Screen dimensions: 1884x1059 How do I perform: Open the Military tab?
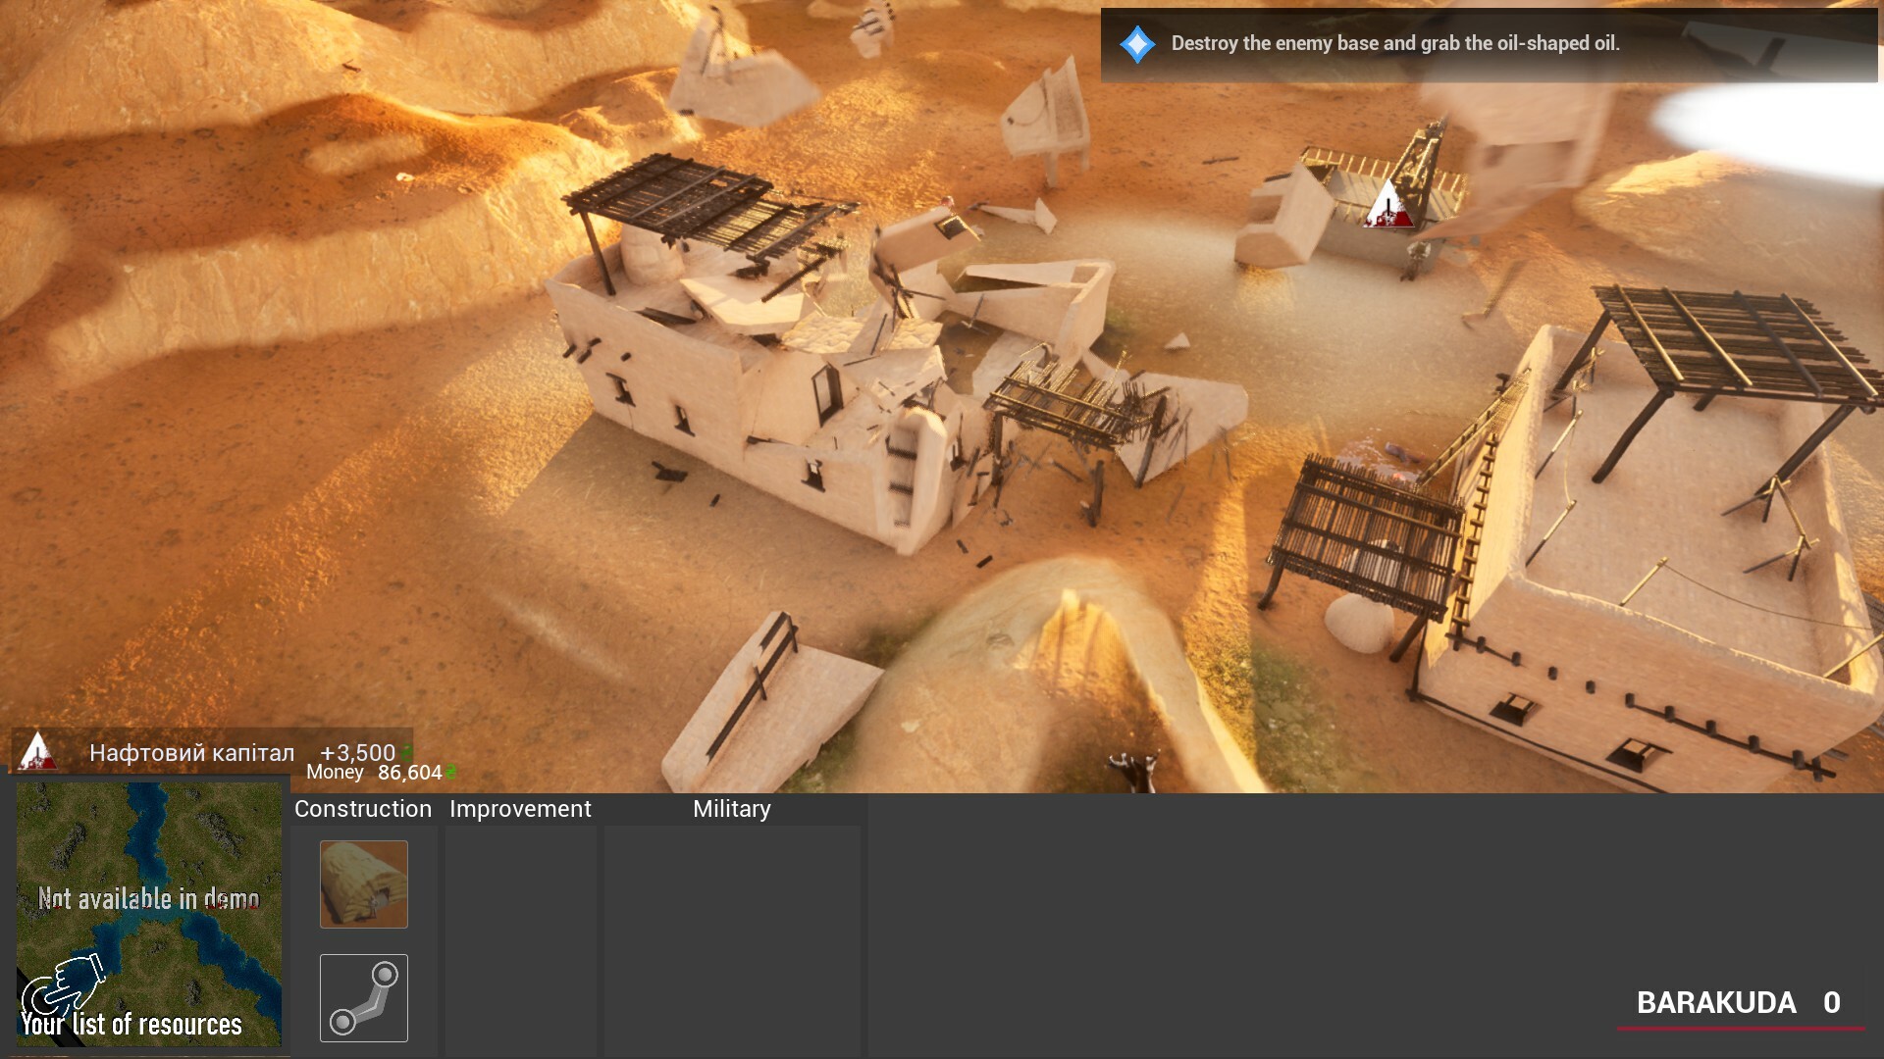[x=731, y=809]
